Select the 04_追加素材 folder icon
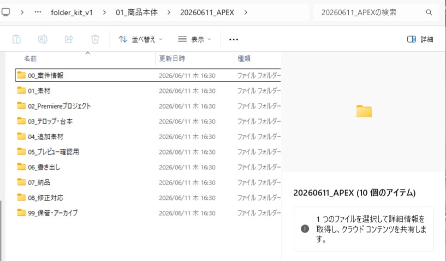Image resolution: width=446 pixels, height=261 pixels. coord(21,137)
